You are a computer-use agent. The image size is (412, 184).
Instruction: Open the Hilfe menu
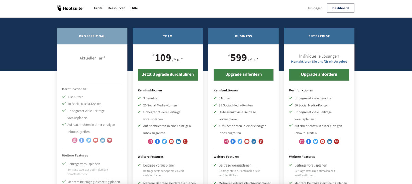coord(134,8)
